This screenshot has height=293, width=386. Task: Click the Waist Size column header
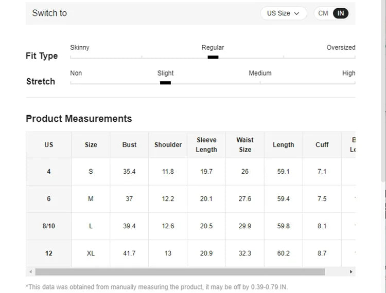coord(245,145)
